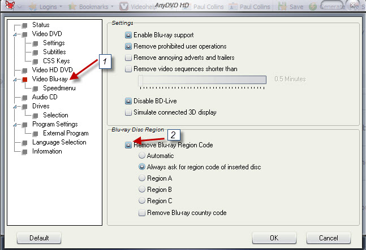Enable Remove annoying adverts and trailers

pyautogui.click(x=128, y=58)
